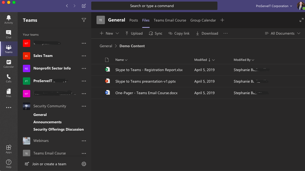This screenshot has width=305, height=171.
Task: Open the Calls section
Action: coord(9,78)
